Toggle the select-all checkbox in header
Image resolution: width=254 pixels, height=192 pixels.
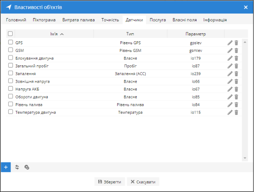(10, 34)
